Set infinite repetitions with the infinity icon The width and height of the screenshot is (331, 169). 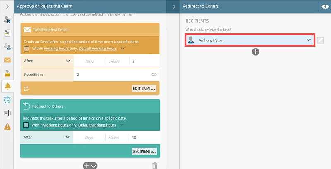click(154, 75)
